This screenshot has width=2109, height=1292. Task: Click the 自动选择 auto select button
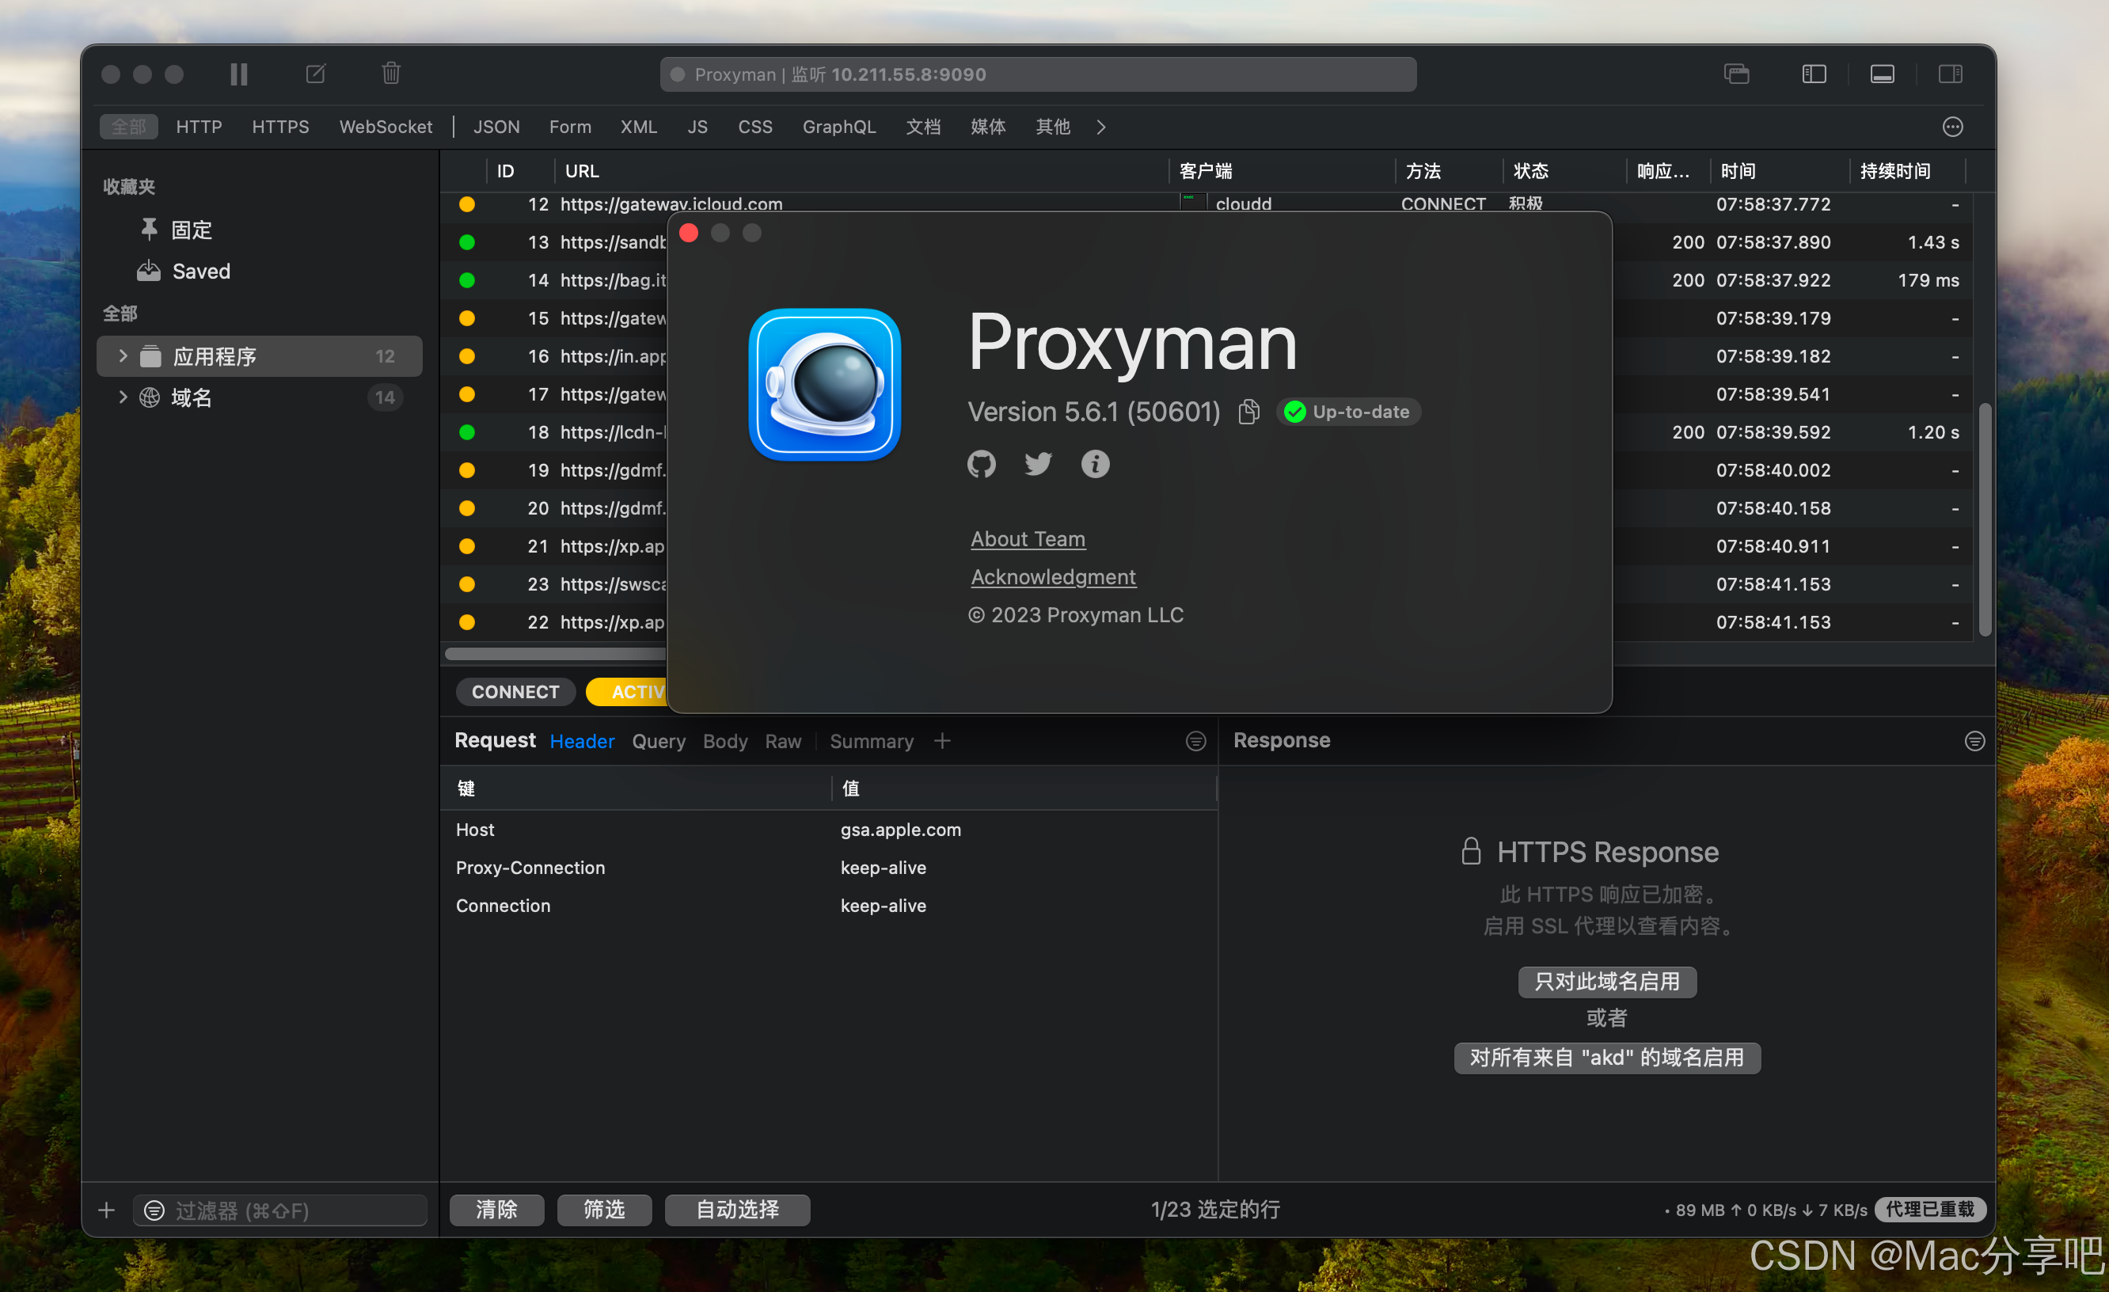point(737,1210)
